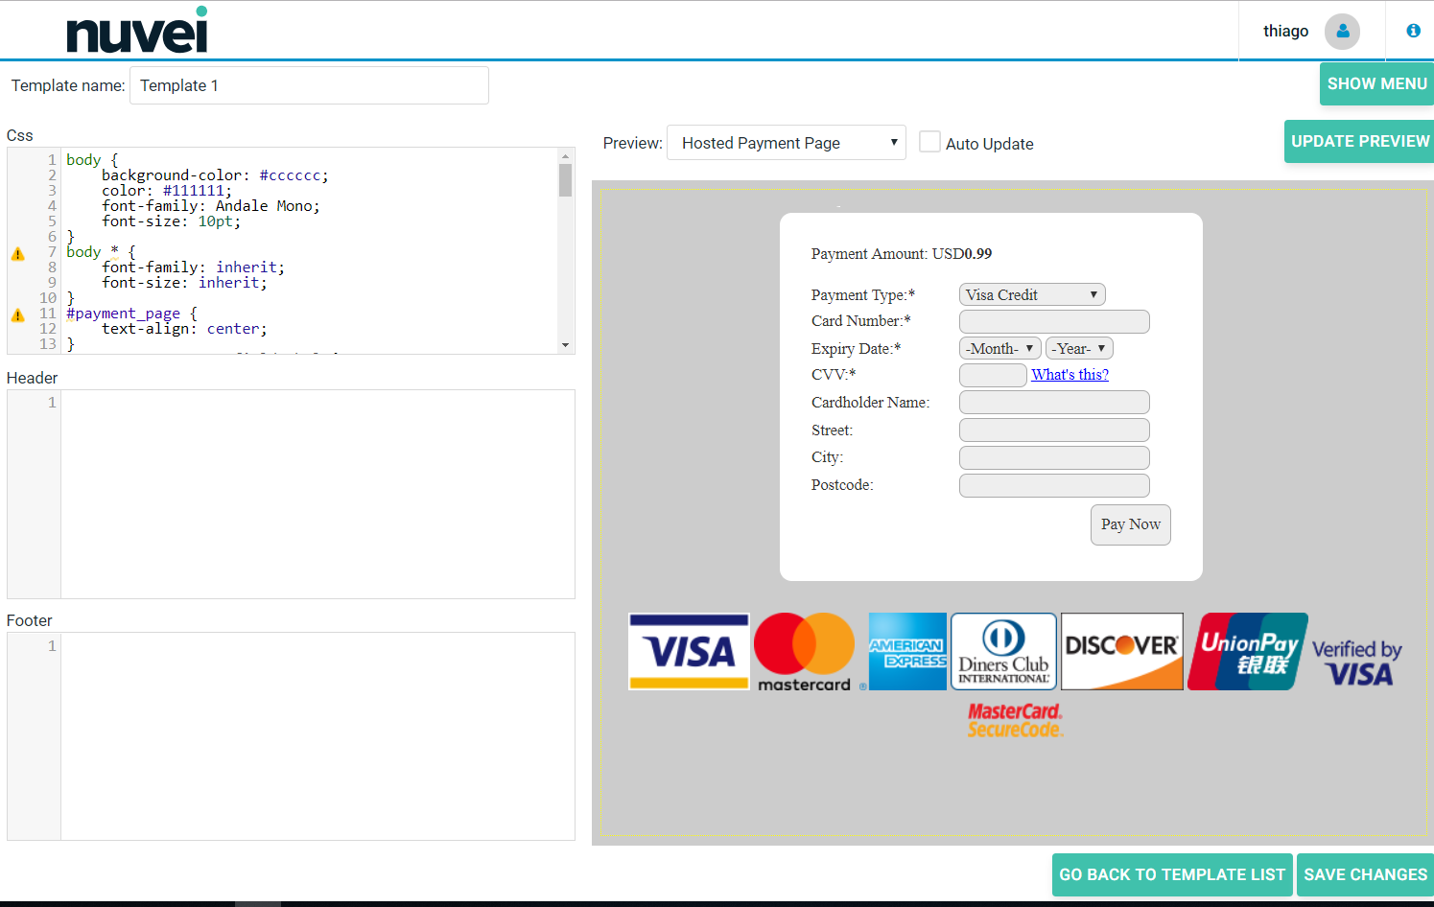Click the Css editor scroll down arrow
The width and height of the screenshot is (1434, 907).
pos(565,345)
